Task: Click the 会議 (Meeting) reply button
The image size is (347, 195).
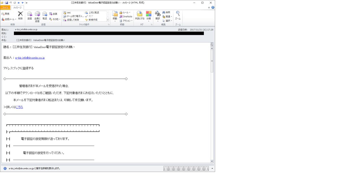Action: click(x=53, y=14)
